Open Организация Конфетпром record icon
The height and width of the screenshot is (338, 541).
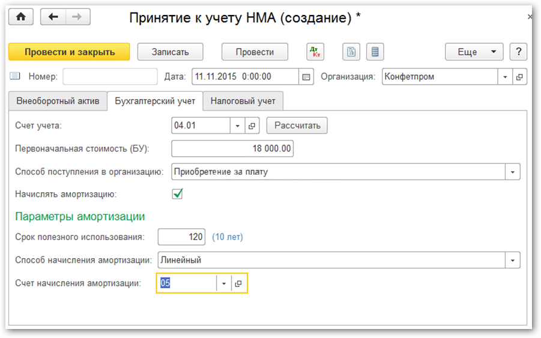pyautogui.click(x=519, y=77)
